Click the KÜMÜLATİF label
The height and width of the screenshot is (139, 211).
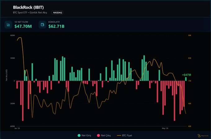(54, 22)
